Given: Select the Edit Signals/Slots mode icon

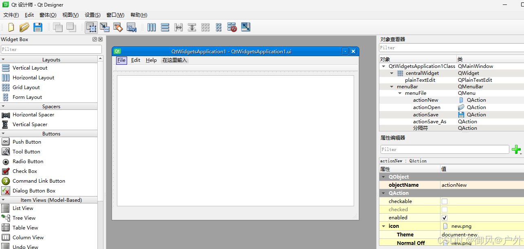Looking at the screenshot, I should tap(105, 27).
